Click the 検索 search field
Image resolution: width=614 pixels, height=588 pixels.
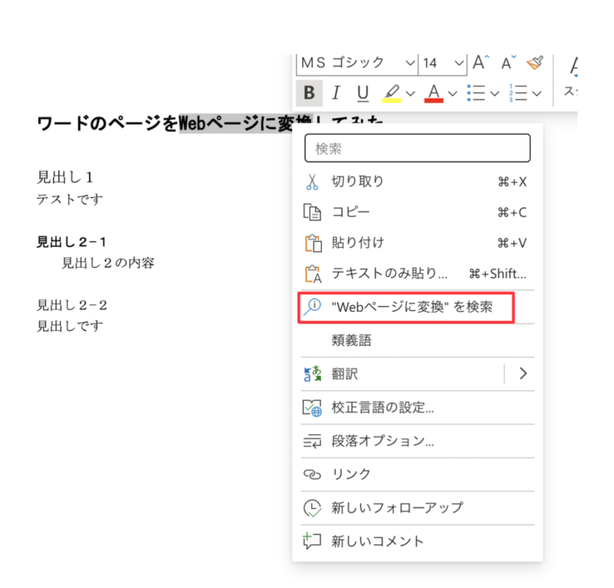[418, 148]
